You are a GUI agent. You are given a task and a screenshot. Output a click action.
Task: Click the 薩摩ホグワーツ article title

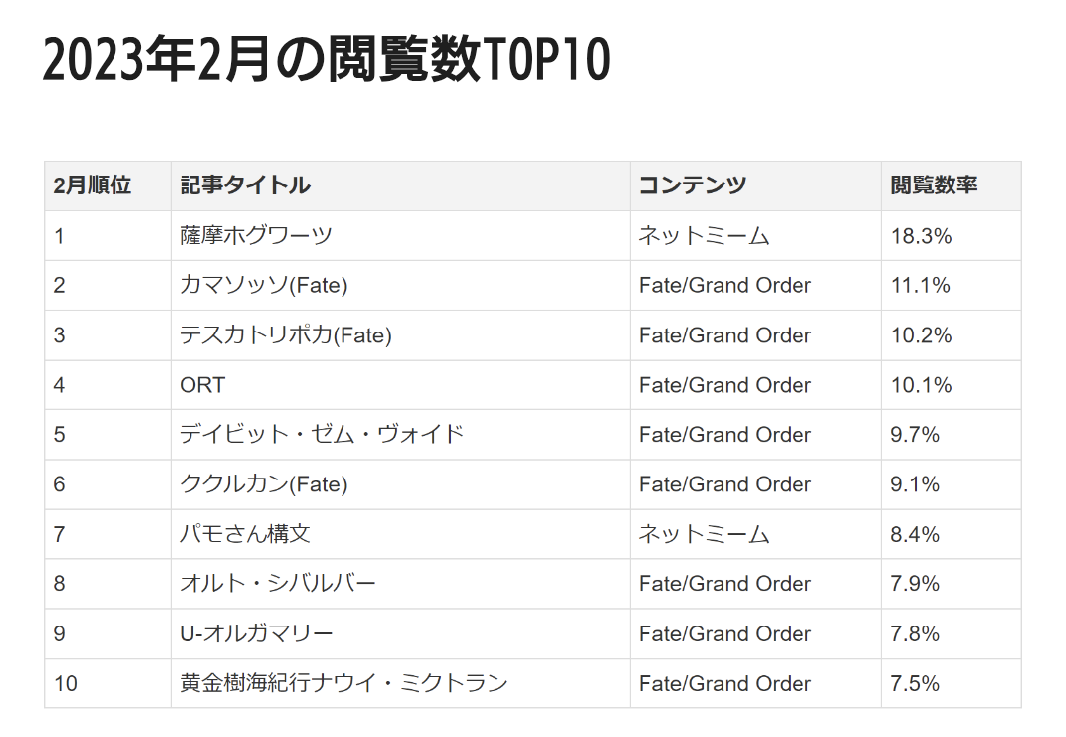(x=256, y=236)
